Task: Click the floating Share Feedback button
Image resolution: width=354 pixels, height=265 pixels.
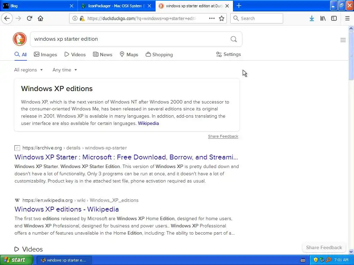Action: 324,247
